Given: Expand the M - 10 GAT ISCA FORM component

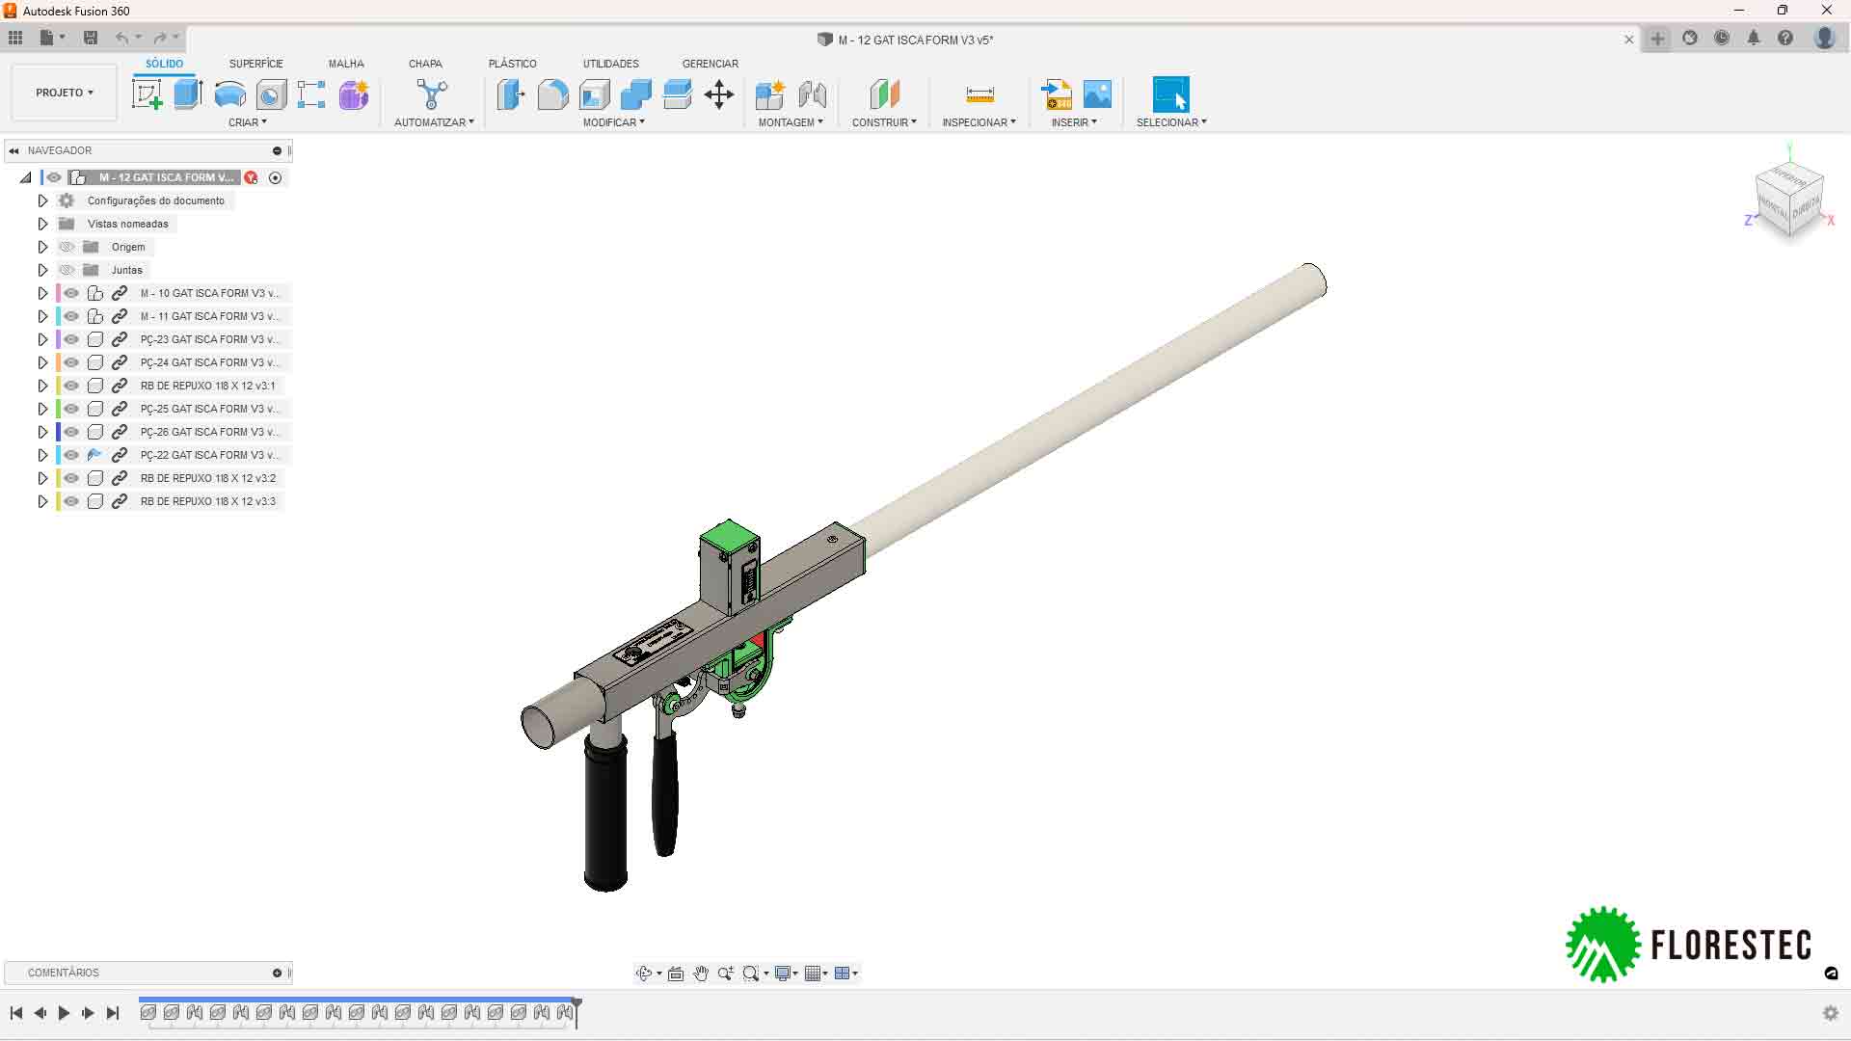Looking at the screenshot, I should 42,293.
